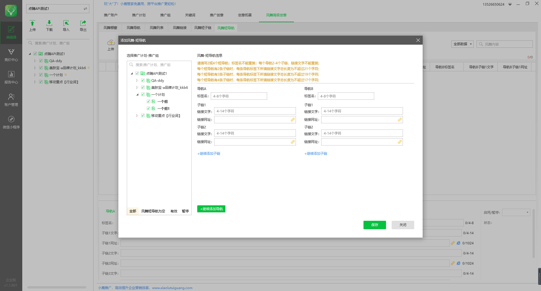541x291 pixels.
Task: Click +继续添加子链 under 导航A
Action: pyautogui.click(x=209, y=154)
